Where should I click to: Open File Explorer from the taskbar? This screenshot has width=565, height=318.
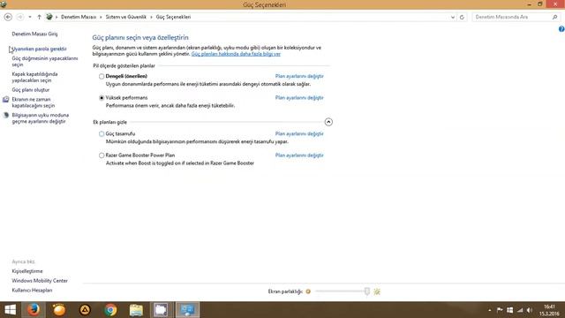[136, 310]
